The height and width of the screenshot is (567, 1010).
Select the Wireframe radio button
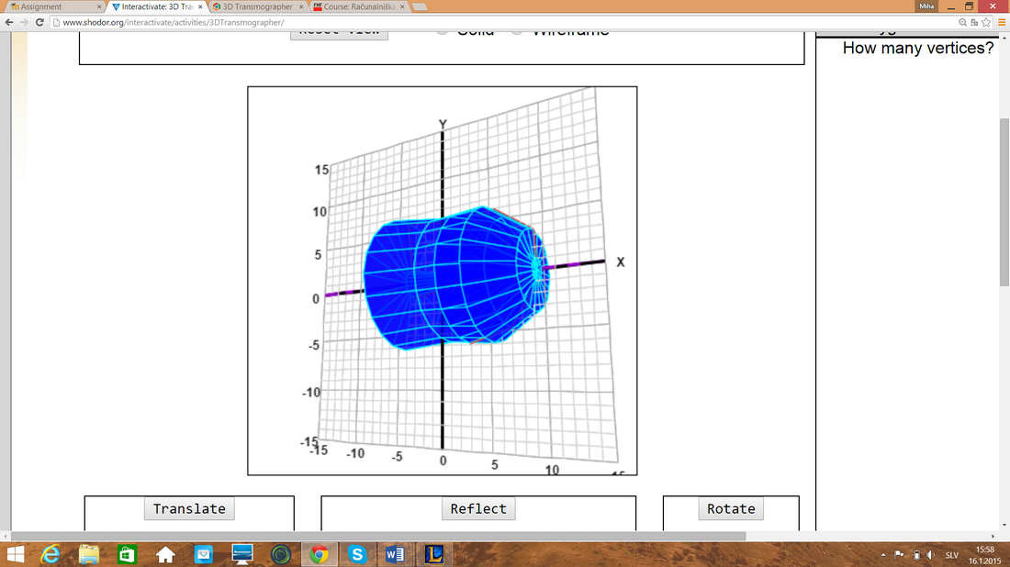(x=517, y=31)
